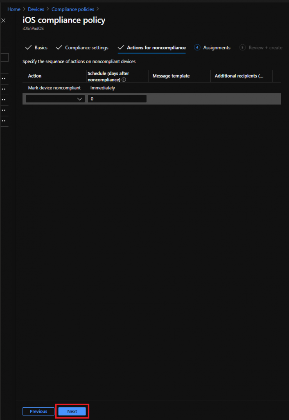Click the checkmark icon next to Basics
289x420 pixels.
tap(28, 48)
